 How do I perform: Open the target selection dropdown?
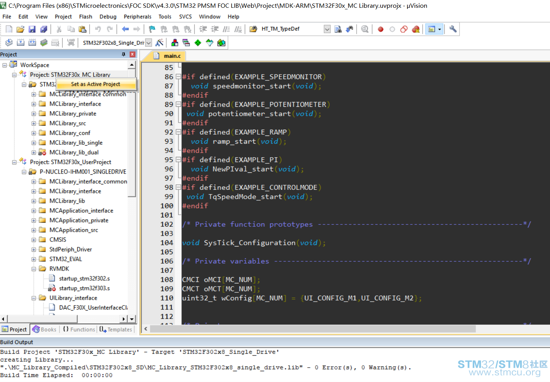pyautogui.click(x=148, y=43)
